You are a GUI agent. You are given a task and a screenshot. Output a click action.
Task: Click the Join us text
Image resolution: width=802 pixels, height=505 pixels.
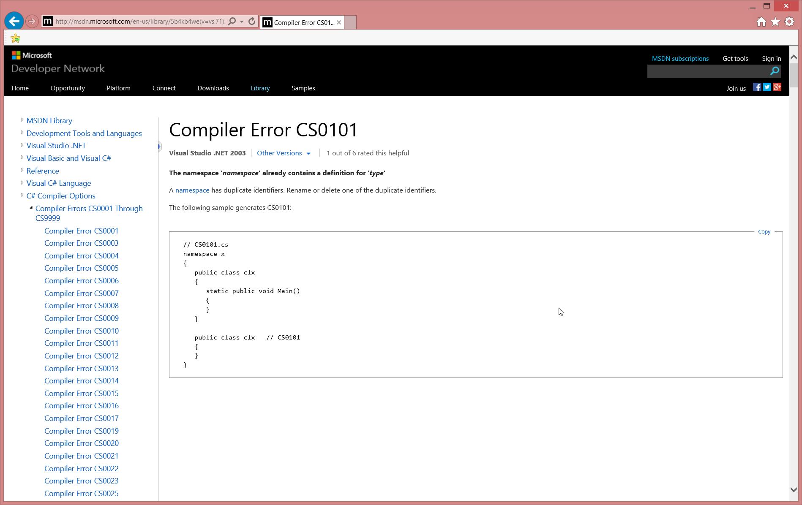[x=736, y=88]
